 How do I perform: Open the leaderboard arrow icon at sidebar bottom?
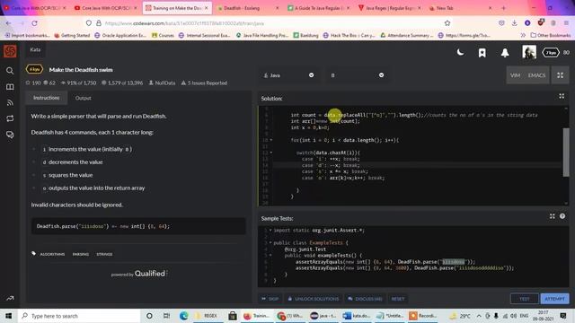tap(10, 298)
